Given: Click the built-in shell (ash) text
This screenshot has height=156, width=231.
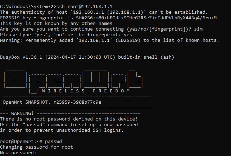Looking at the screenshot, I should pos(146,57).
